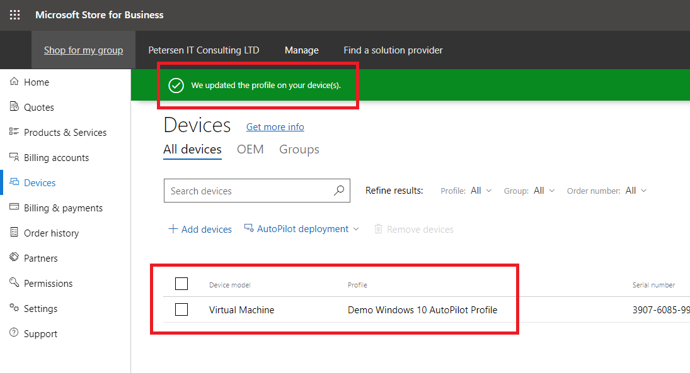Click the serial number 3907-6085 cell
Viewport: 690px width, 373px height.
pyautogui.click(x=661, y=310)
